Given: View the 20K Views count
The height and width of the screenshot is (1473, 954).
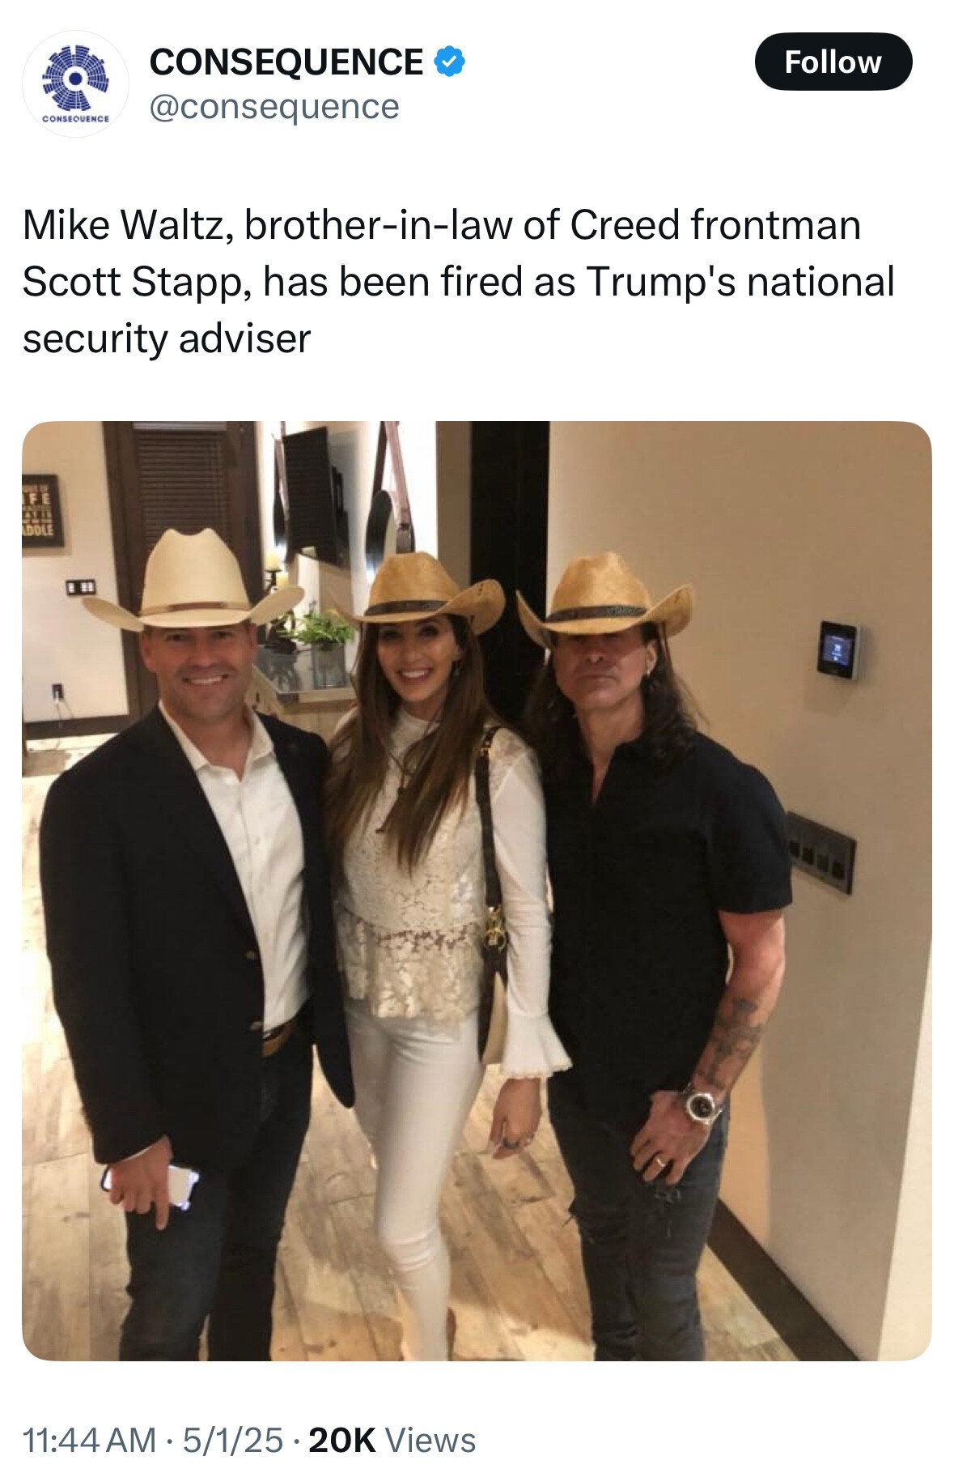Looking at the screenshot, I should [x=392, y=1441].
